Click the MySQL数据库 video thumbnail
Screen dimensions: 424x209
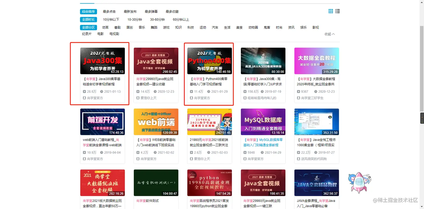[263, 122]
